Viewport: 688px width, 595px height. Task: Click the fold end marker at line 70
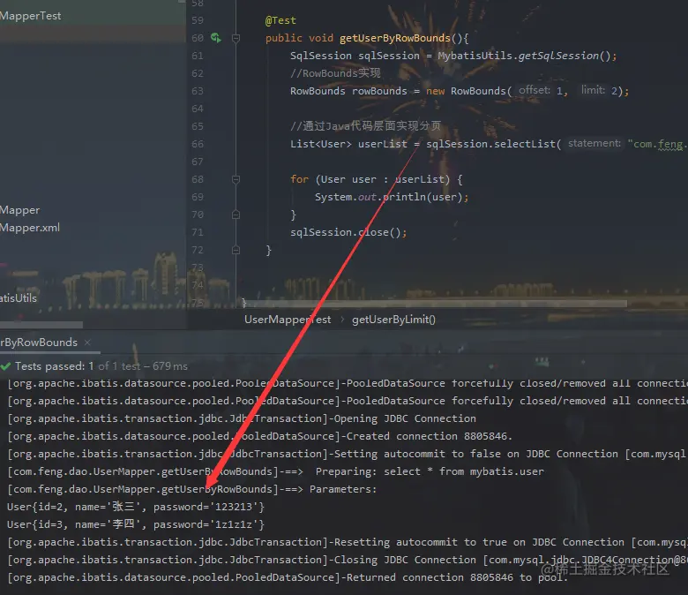click(236, 215)
